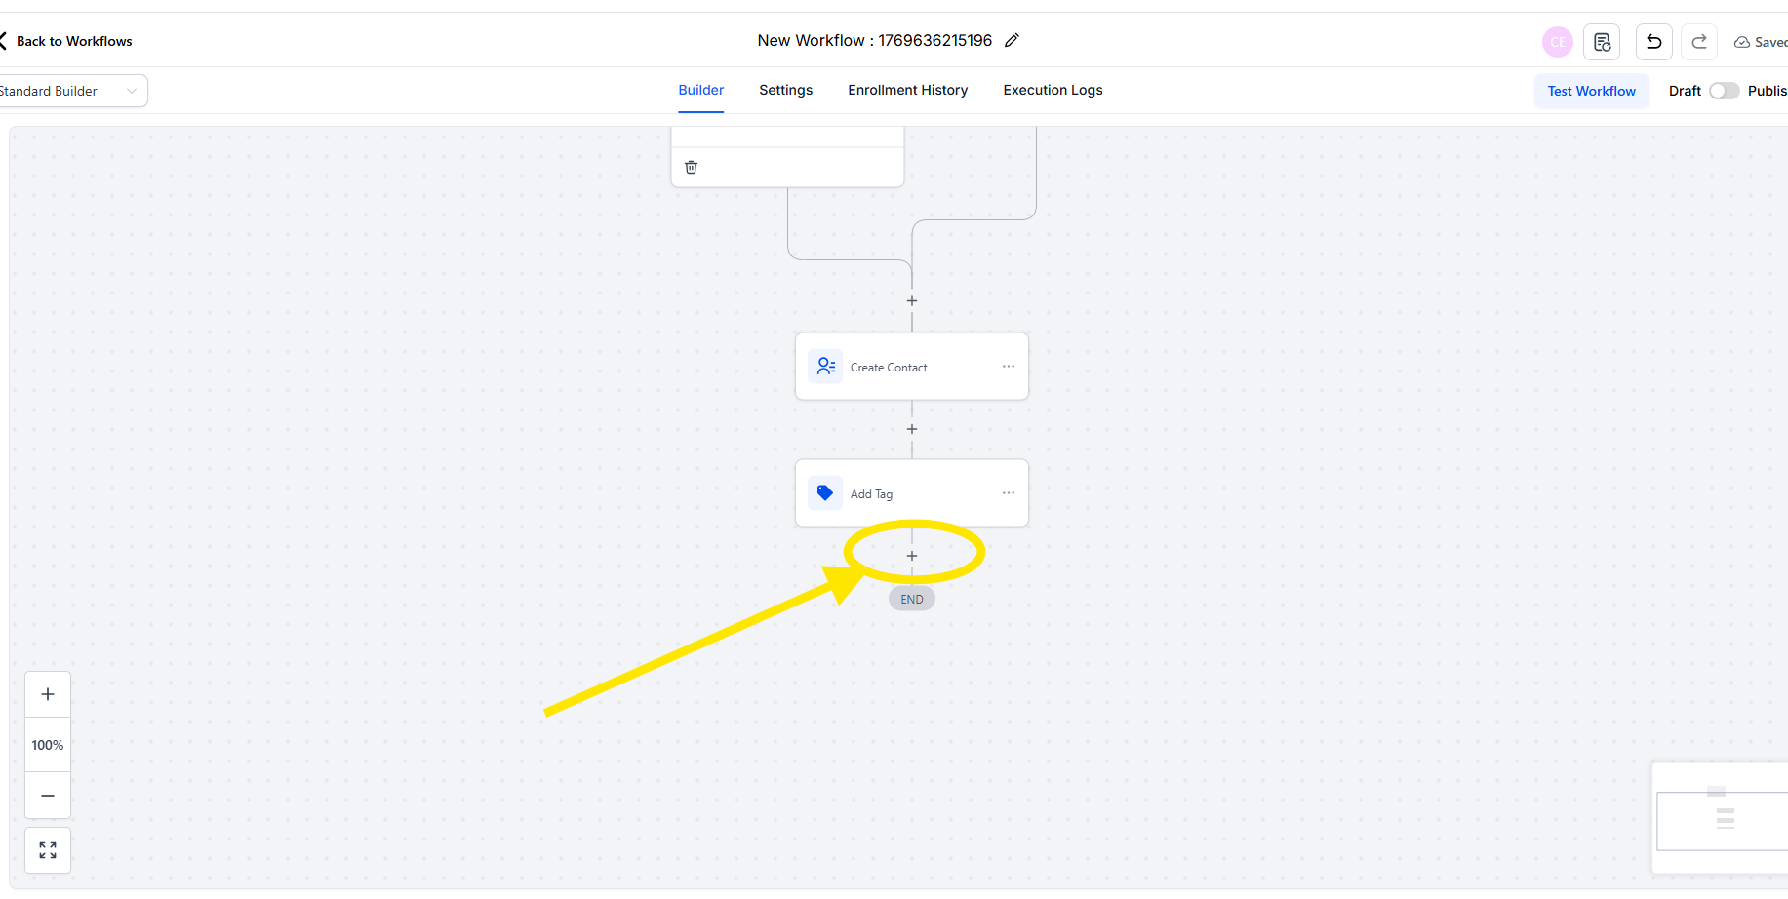Click the CE user avatar

pyautogui.click(x=1557, y=42)
